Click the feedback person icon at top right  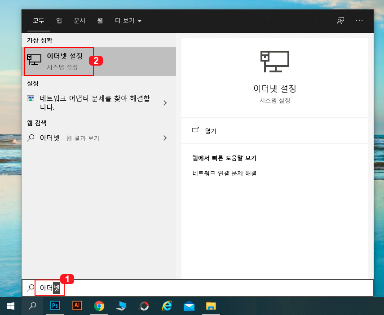pos(340,21)
